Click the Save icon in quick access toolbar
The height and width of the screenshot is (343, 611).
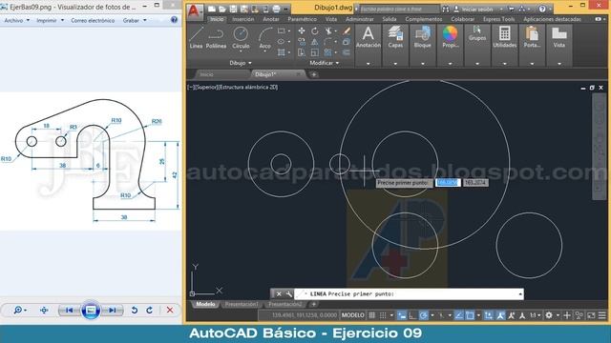[x=233, y=9]
